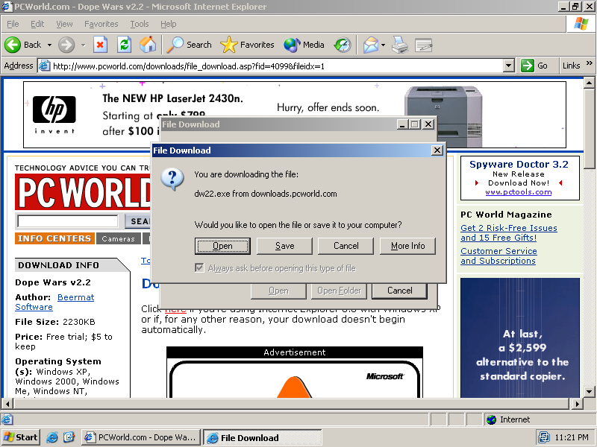Open the History icon in toolbar
597x447 pixels.
pyautogui.click(x=343, y=45)
